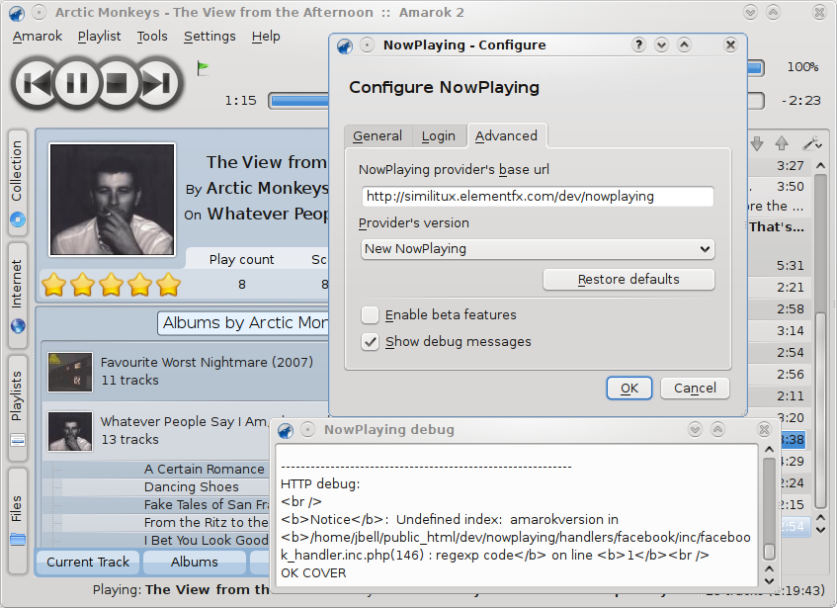The height and width of the screenshot is (608, 837).
Task: Click the Amarok icon in debug window title bar
Action: pyautogui.click(x=286, y=430)
